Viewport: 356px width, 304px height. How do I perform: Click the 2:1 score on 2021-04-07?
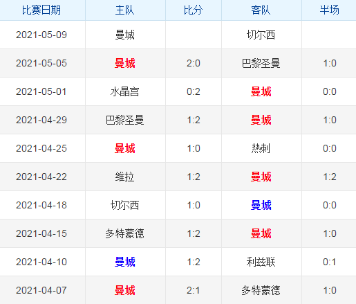click(194, 290)
